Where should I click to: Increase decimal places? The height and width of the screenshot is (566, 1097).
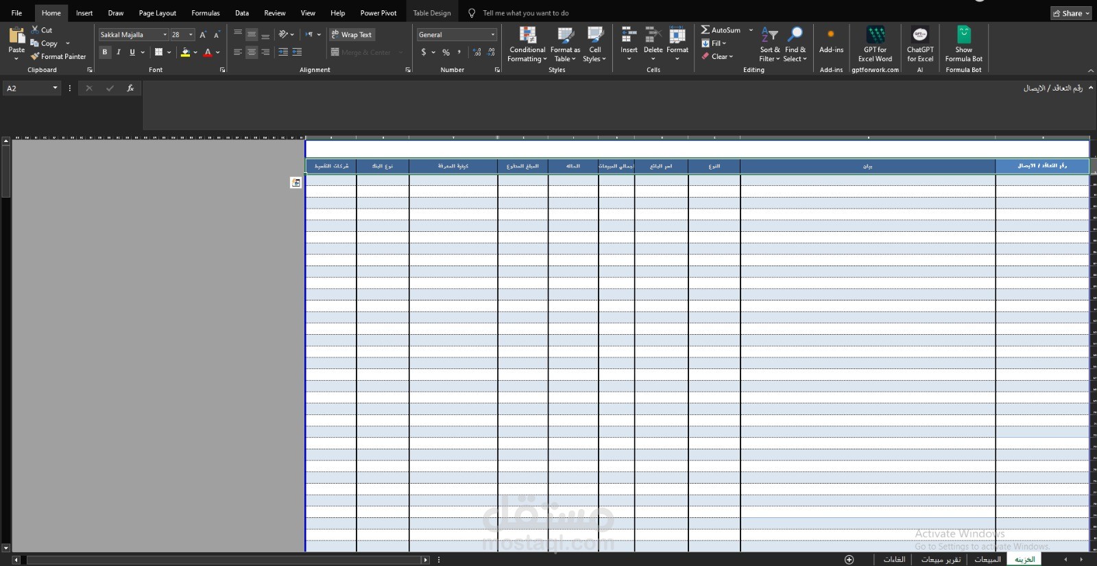click(477, 52)
